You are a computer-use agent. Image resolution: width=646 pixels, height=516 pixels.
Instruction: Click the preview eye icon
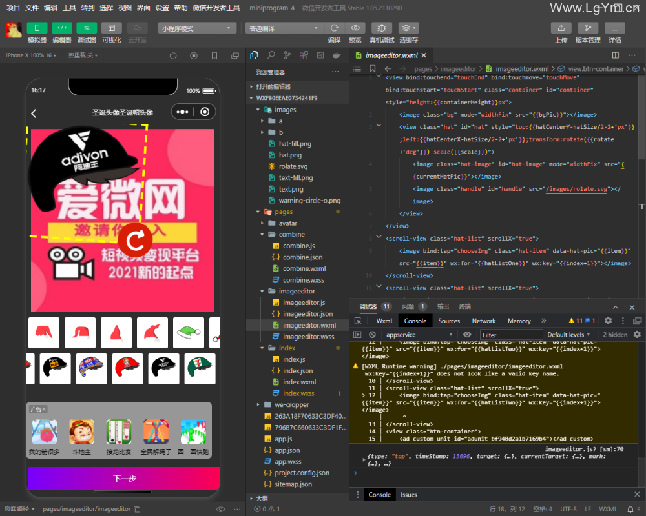(355, 28)
